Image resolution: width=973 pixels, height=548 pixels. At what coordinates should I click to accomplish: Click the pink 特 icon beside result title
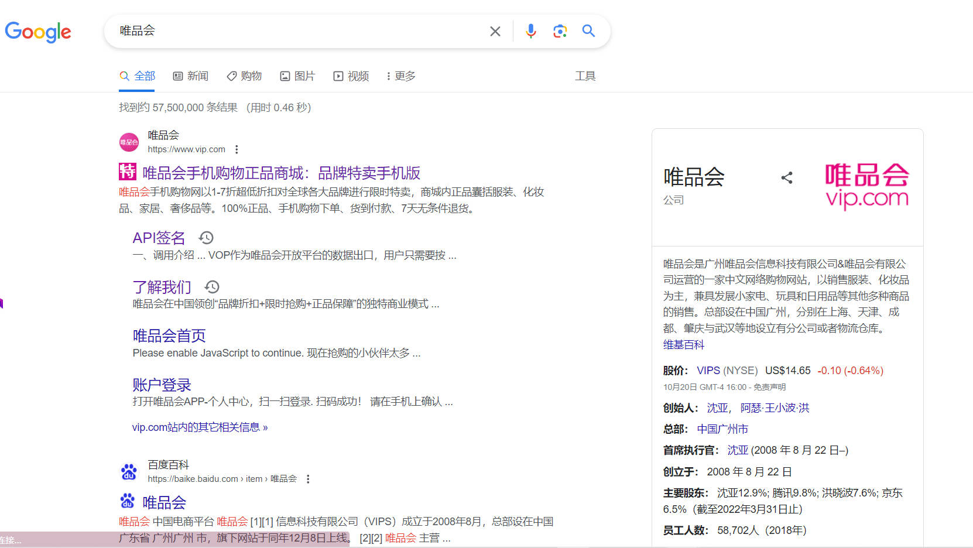(x=128, y=172)
